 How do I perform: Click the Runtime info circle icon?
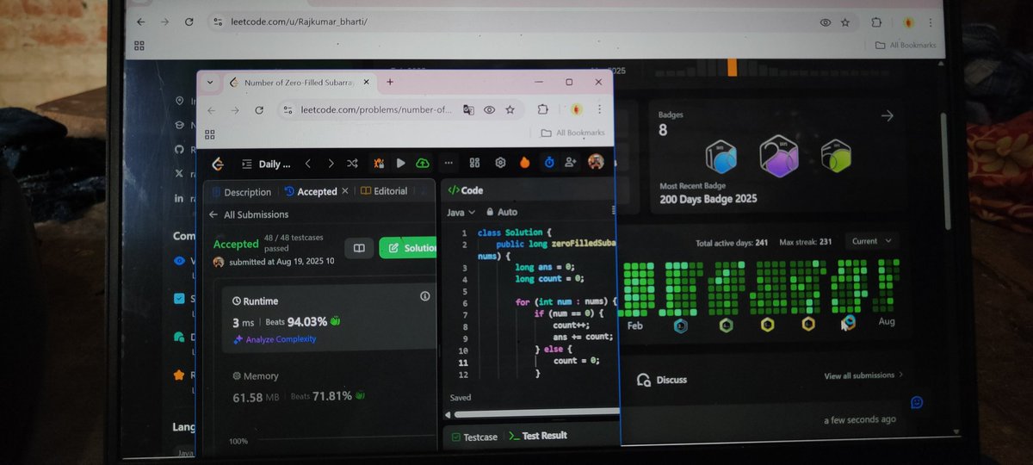coord(424,295)
